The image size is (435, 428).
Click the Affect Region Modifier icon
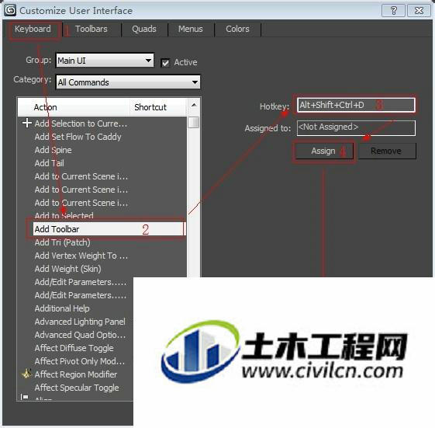pyautogui.click(x=26, y=374)
